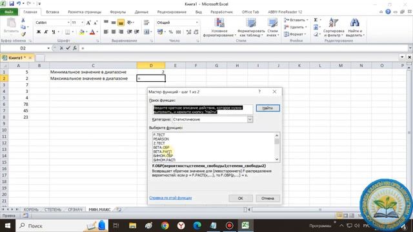Click the merge and center icon
Viewport: 413px width, 232px height.
(x=146, y=32)
